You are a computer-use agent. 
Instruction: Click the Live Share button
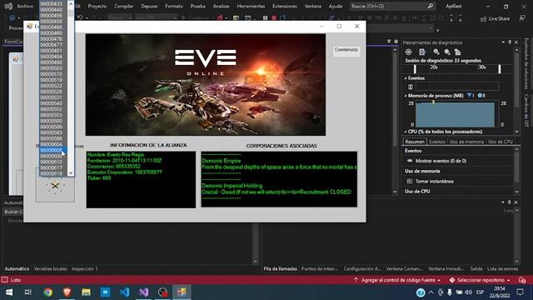coord(495,18)
